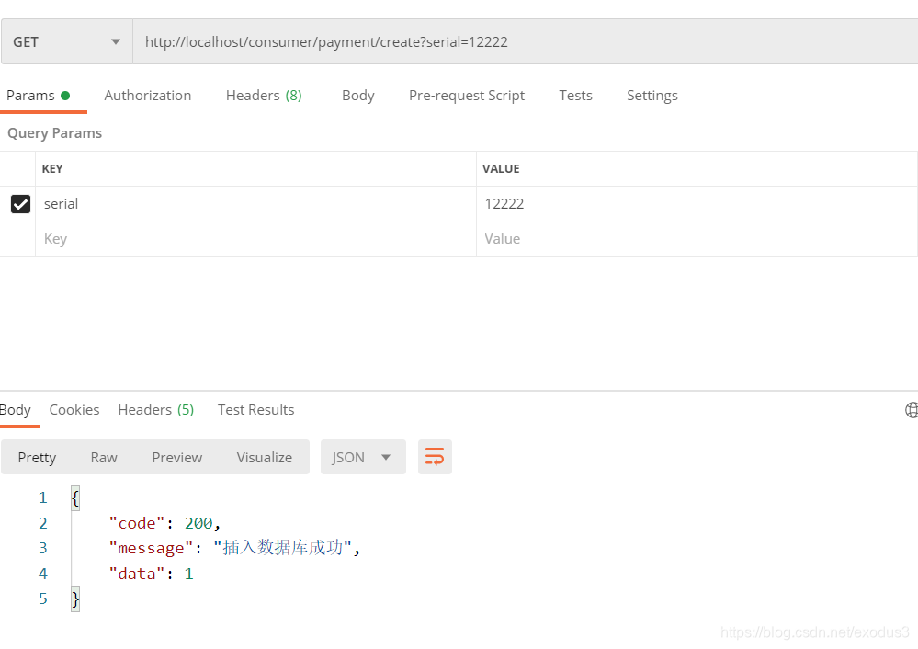Screen dimensions: 918x649
Task: Select the response Body tab
Action: pos(16,409)
